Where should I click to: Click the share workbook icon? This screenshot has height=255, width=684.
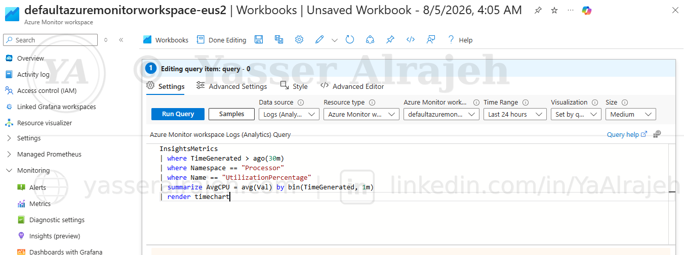370,39
